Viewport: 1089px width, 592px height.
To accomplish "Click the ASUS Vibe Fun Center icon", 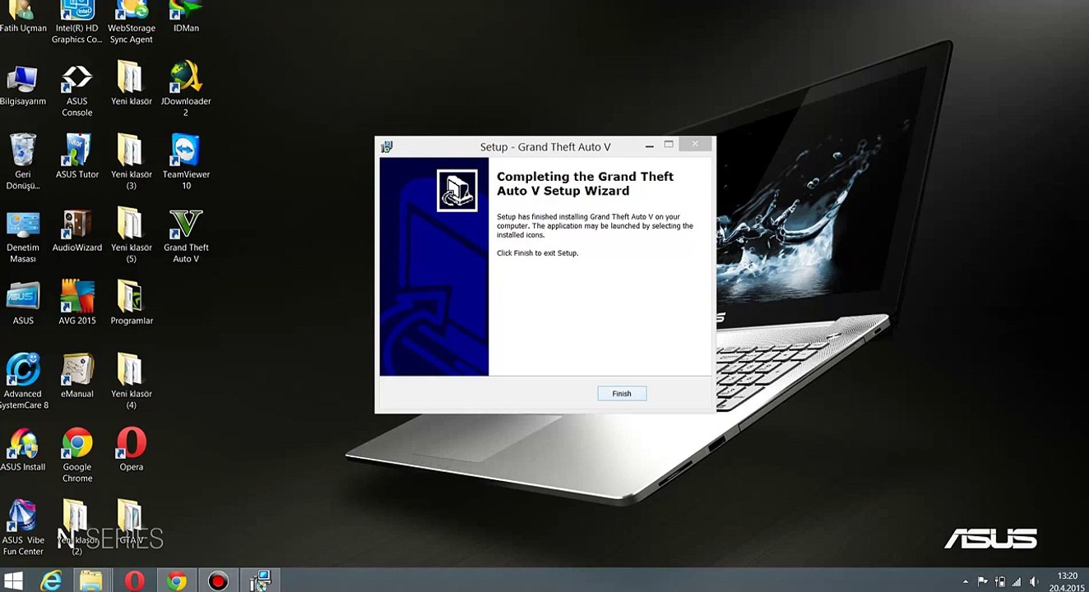I will tap(23, 528).
